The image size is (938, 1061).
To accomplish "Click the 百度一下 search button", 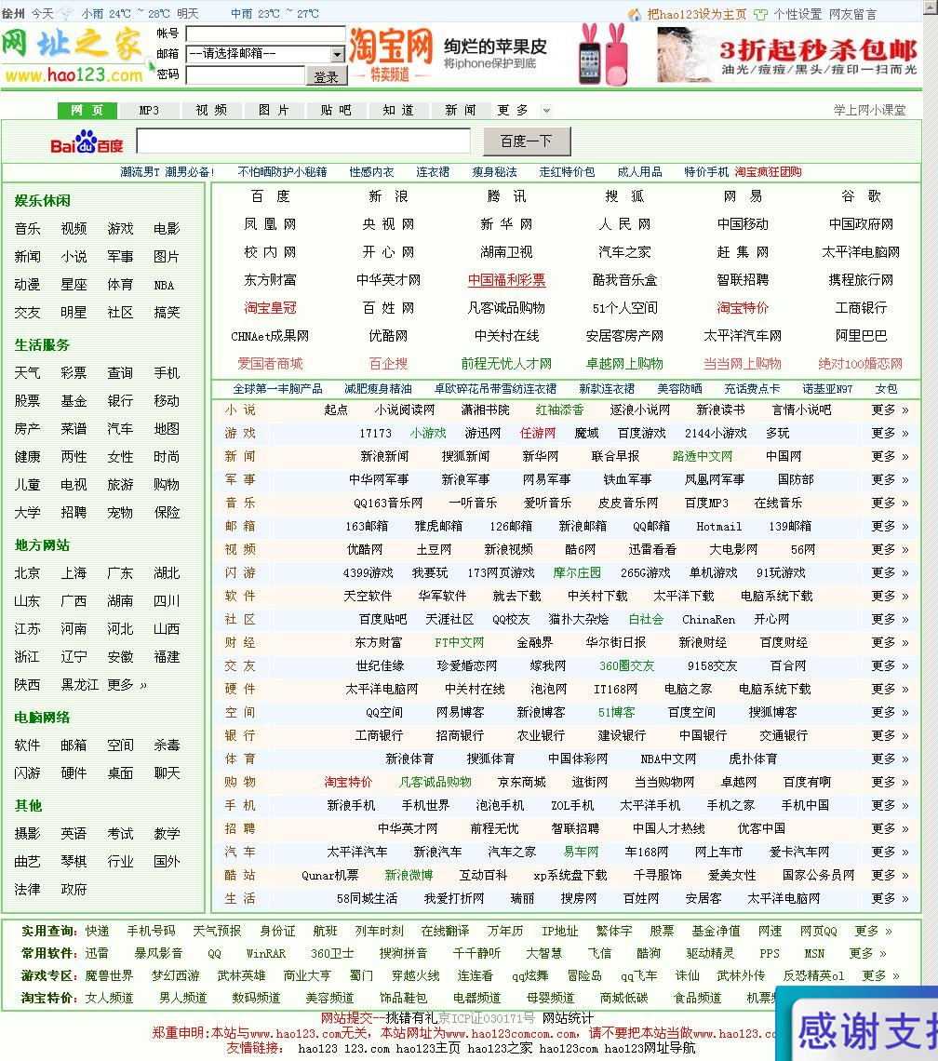I will coord(527,141).
